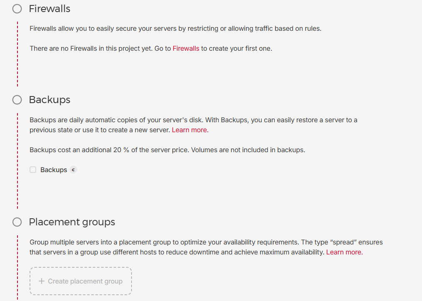Image resolution: width=422 pixels, height=301 pixels.
Task: Click the Backups checkbox label text
Action: click(x=54, y=170)
